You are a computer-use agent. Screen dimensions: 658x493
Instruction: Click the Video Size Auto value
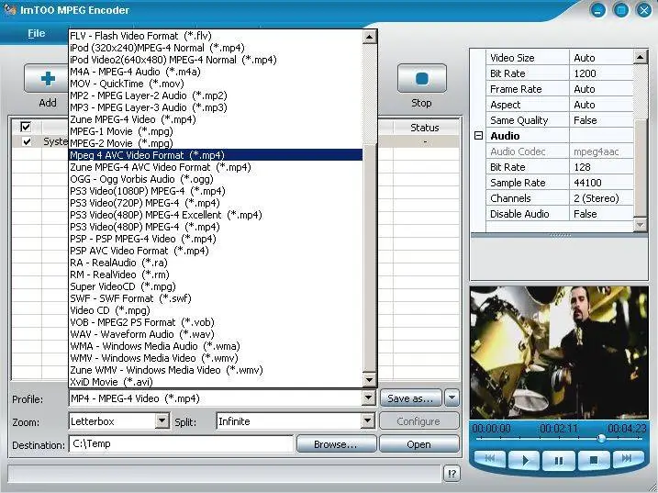pyautogui.click(x=601, y=58)
